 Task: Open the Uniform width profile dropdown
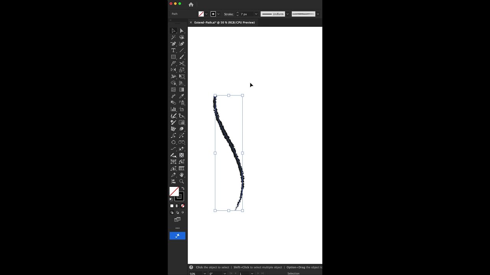click(x=287, y=14)
